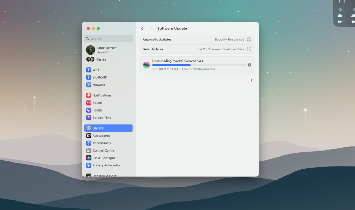The width and height of the screenshot is (355, 210).
Task: Click Downloading macOS Sonoma 14.4 text
Action: pyautogui.click(x=179, y=61)
